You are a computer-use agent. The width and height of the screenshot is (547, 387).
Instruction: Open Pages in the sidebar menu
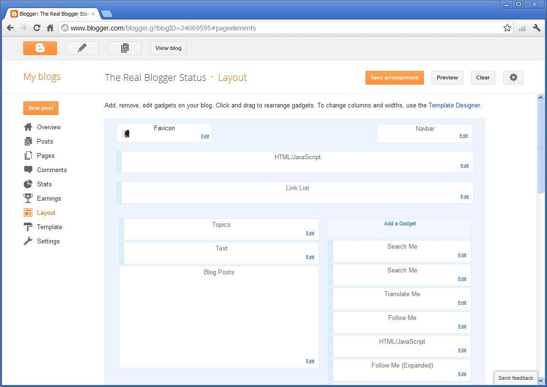[x=46, y=155]
